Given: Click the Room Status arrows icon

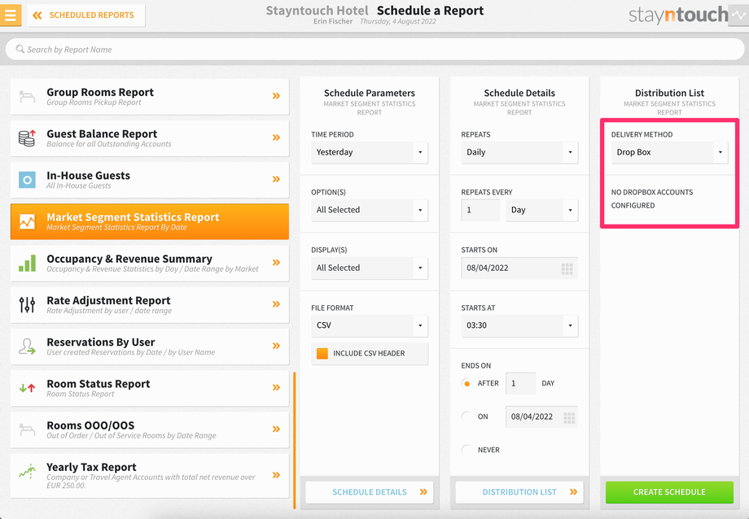Looking at the screenshot, I should (x=27, y=388).
